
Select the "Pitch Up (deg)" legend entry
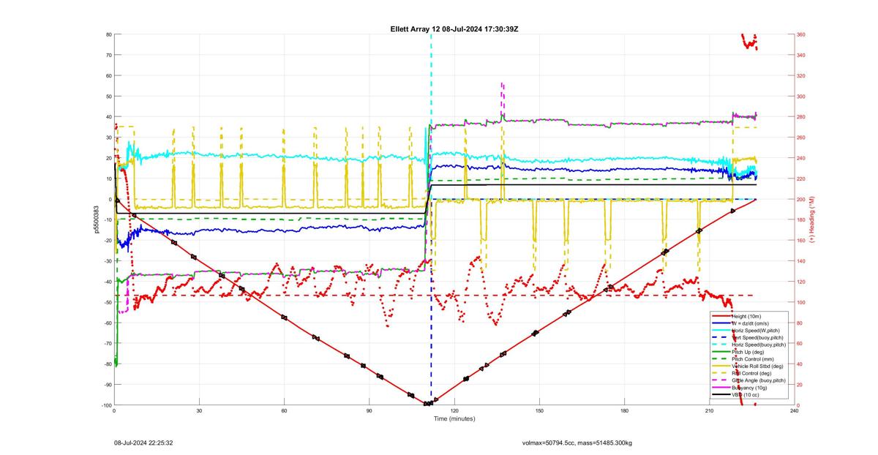(749, 352)
